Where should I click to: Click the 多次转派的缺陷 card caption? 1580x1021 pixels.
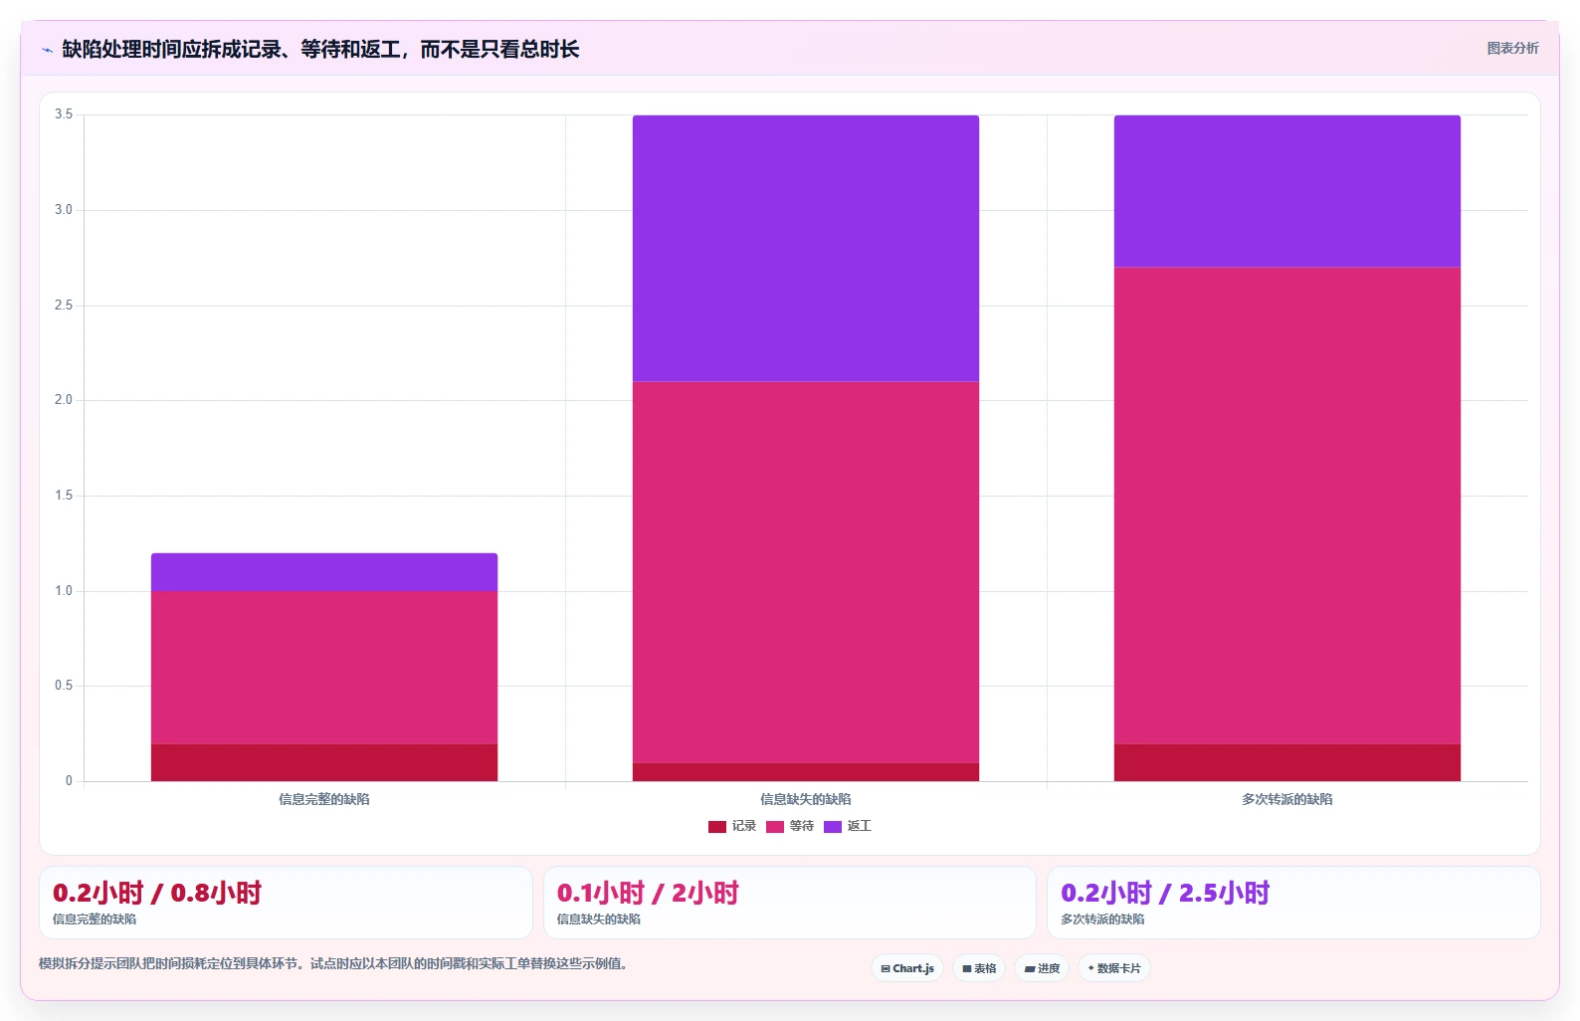(1102, 919)
